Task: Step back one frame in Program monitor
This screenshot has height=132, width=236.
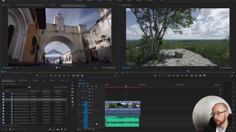Action: click(x=174, y=76)
